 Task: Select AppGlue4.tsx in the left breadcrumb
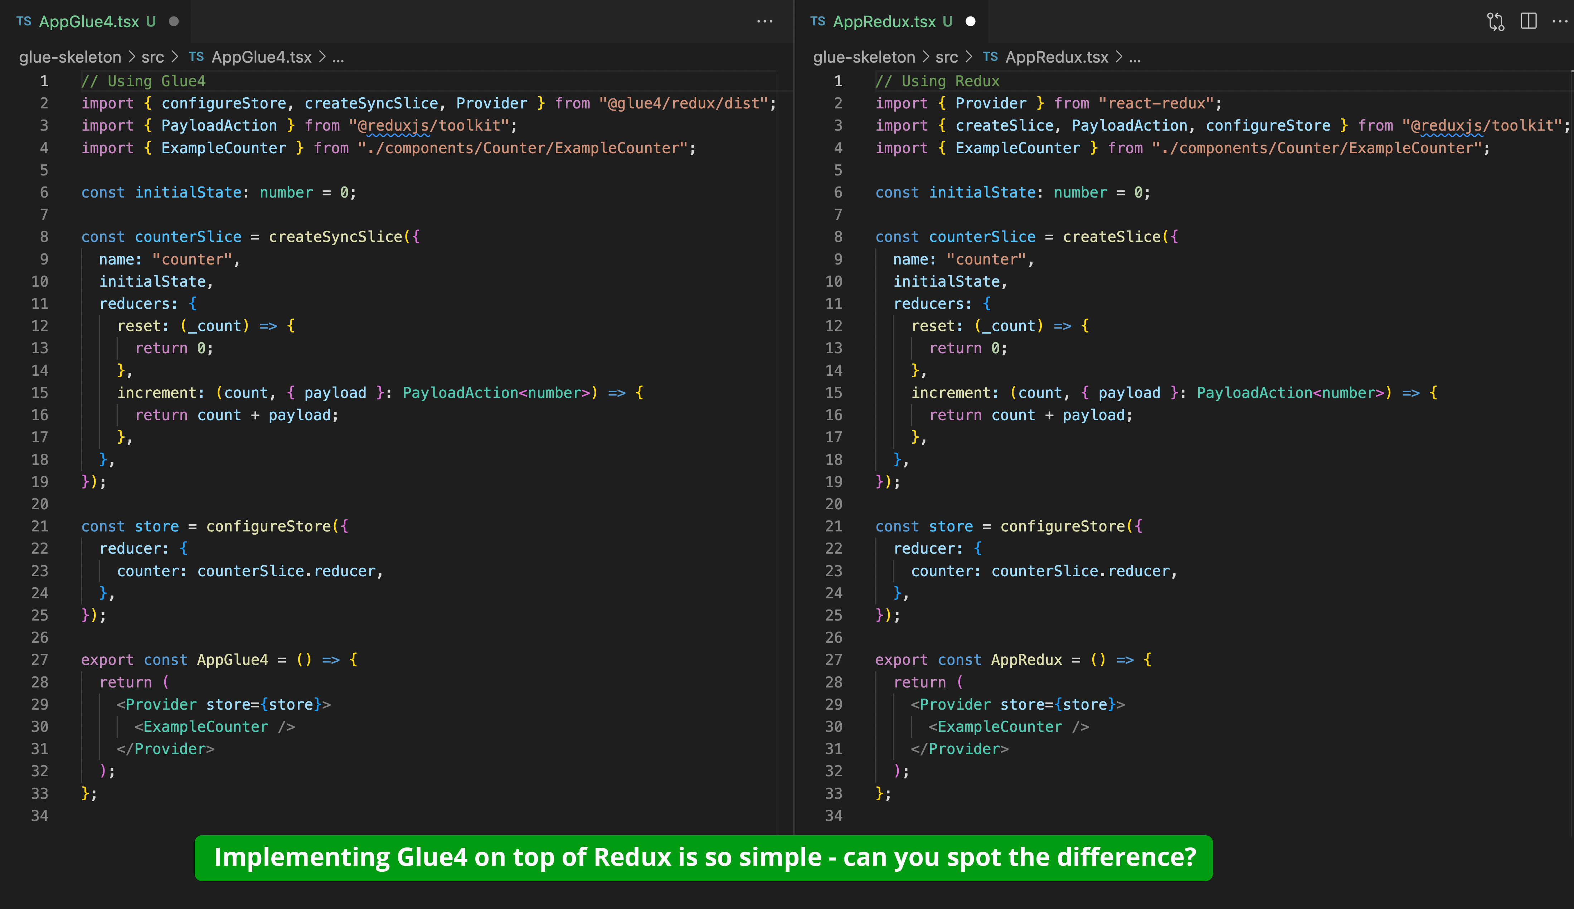(261, 57)
